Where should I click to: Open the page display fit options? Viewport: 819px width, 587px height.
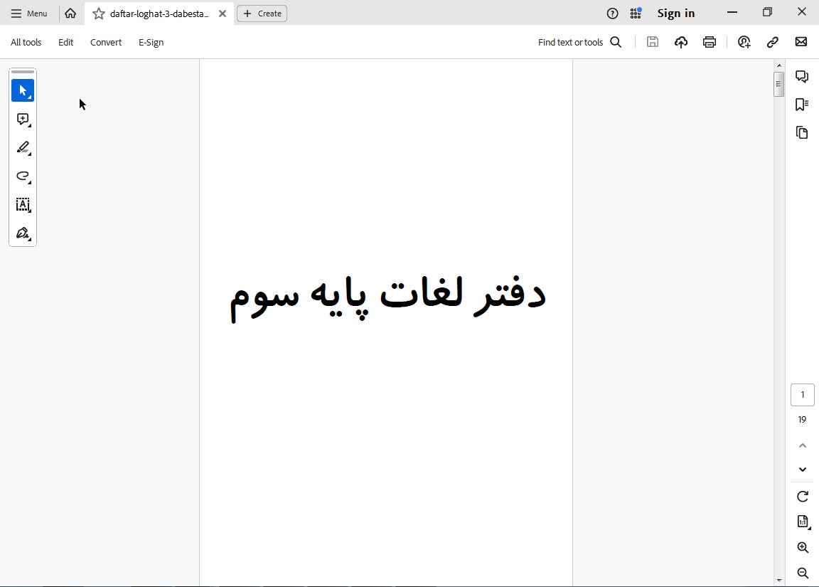click(803, 522)
